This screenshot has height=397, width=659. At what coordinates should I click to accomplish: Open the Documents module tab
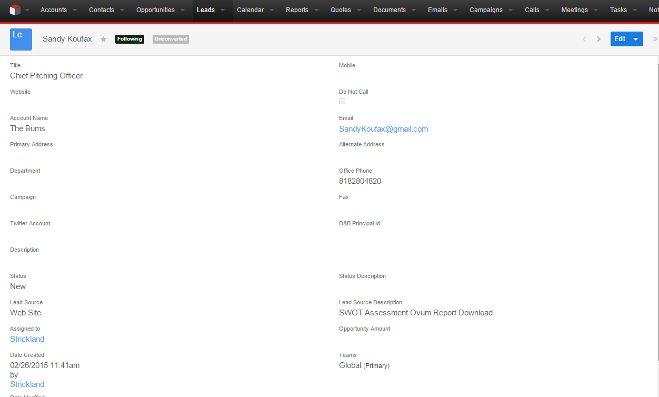[x=390, y=10]
